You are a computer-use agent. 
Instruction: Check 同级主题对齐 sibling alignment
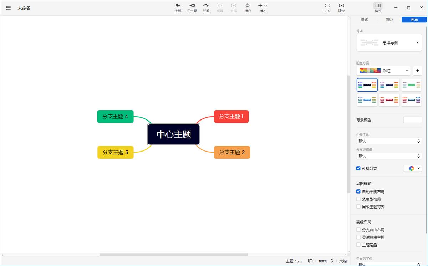point(358,206)
